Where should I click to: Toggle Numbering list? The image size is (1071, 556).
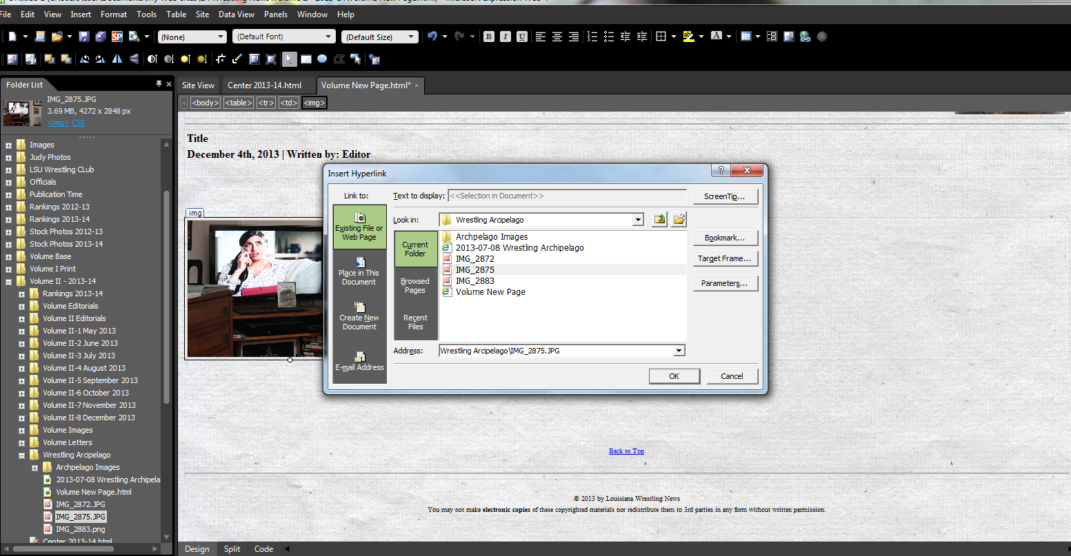pos(592,37)
